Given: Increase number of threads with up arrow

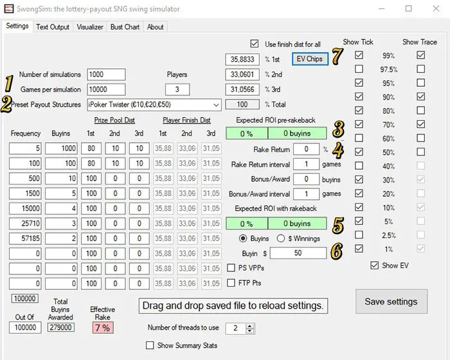Looking at the screenshot, I should click(x=249, y=325).
